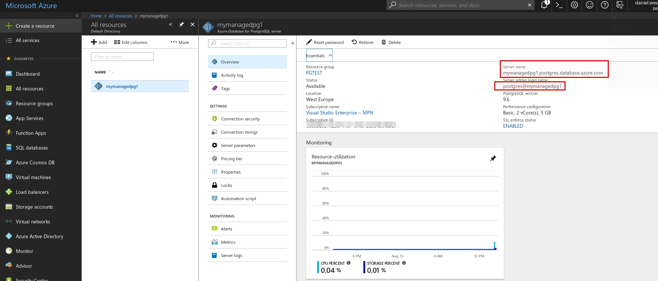Click the feedback smiley icon
Screen dimensions: 658x281
590,5
